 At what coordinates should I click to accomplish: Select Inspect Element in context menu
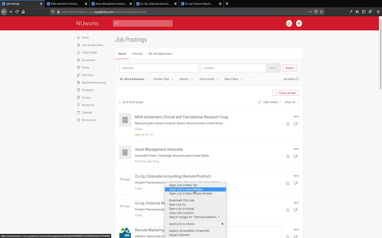tap(195, 235)
